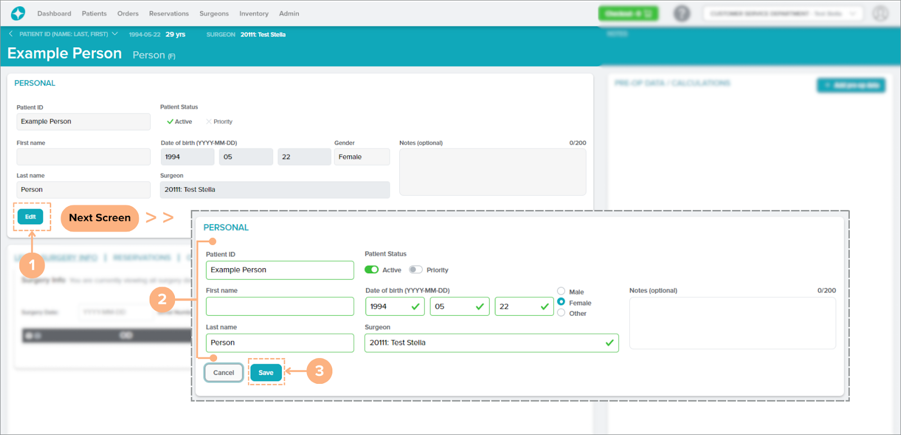Open the help question mark icon
901x435 pixels.
click(x=682, y=13)
